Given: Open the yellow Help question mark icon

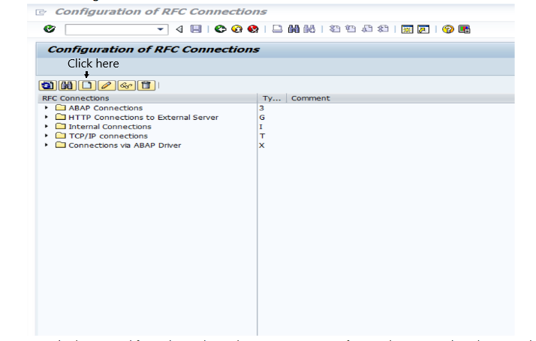Looking at the screenshot, I should 448,29.
